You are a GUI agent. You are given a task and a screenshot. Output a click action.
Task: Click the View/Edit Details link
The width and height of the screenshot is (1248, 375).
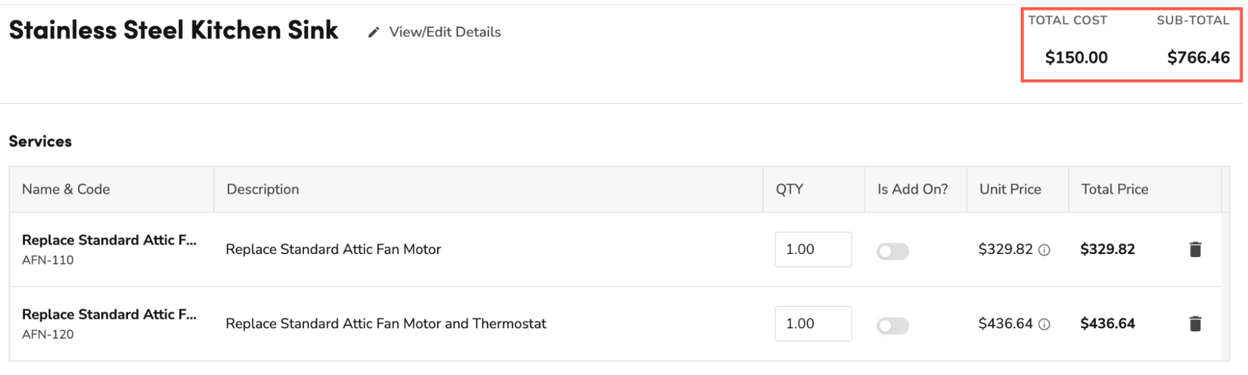pos(445,32)
